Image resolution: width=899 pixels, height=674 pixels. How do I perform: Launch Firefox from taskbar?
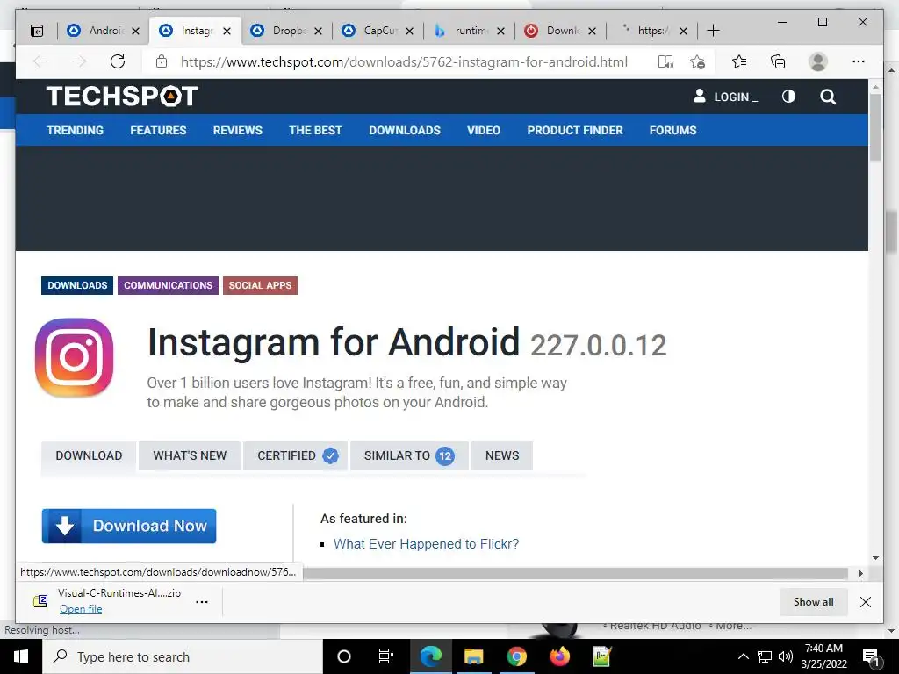(x=559, y=656)
